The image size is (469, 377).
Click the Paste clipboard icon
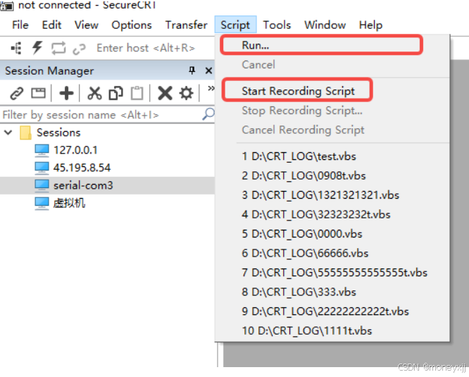point(137,93)
